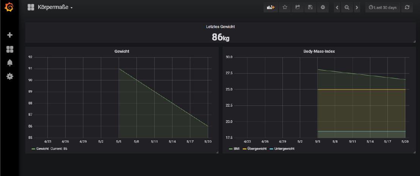The height and width of the screenshot is (176, 420).
Task: Save the dashboard with the disk icon
Action: click(x=310, y=8)
